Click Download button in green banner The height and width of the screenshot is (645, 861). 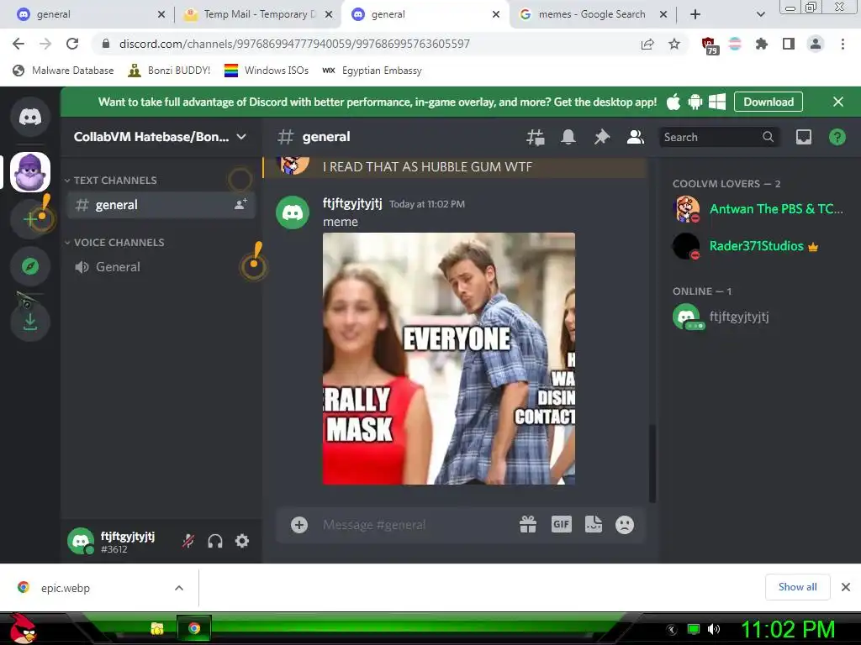point(769,102)
